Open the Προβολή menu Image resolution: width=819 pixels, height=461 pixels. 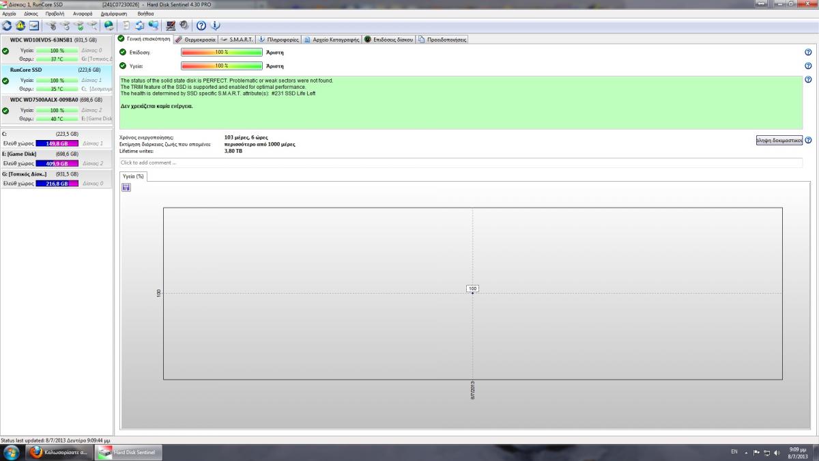[55, 14]
